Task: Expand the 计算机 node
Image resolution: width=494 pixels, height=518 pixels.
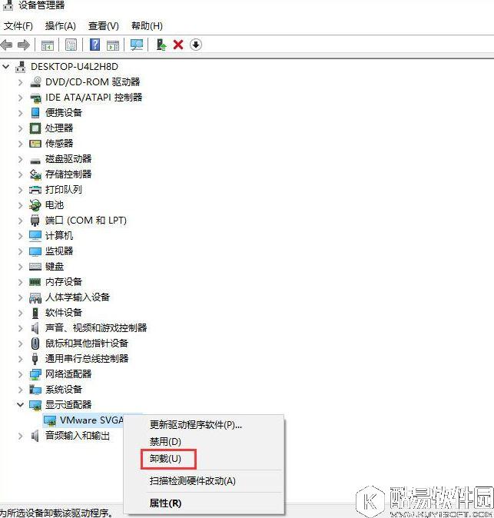Action: point(21,236)
